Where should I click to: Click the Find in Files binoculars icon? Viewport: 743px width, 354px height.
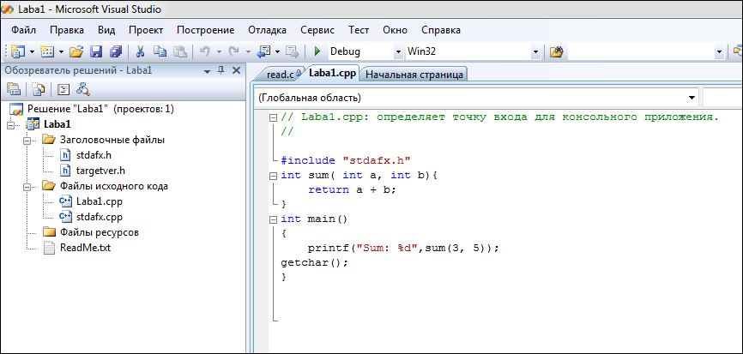556,51
